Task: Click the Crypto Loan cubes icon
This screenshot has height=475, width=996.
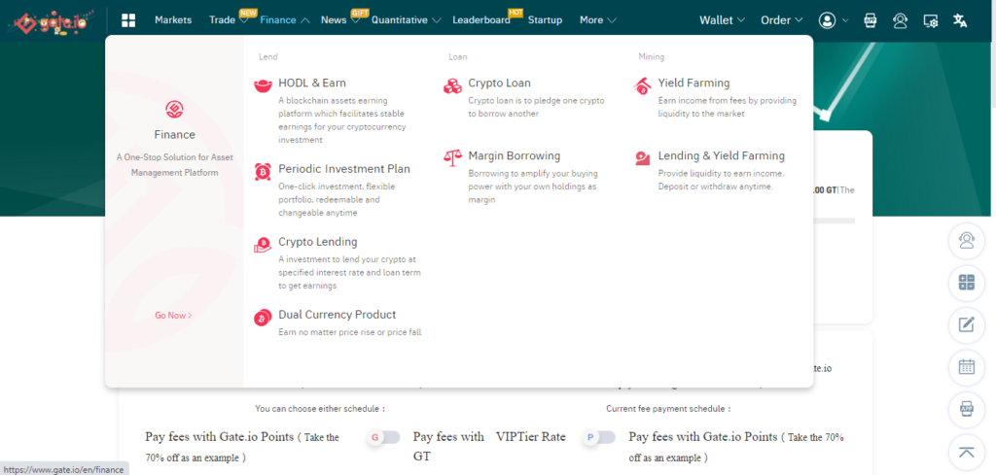Action: 453,86
